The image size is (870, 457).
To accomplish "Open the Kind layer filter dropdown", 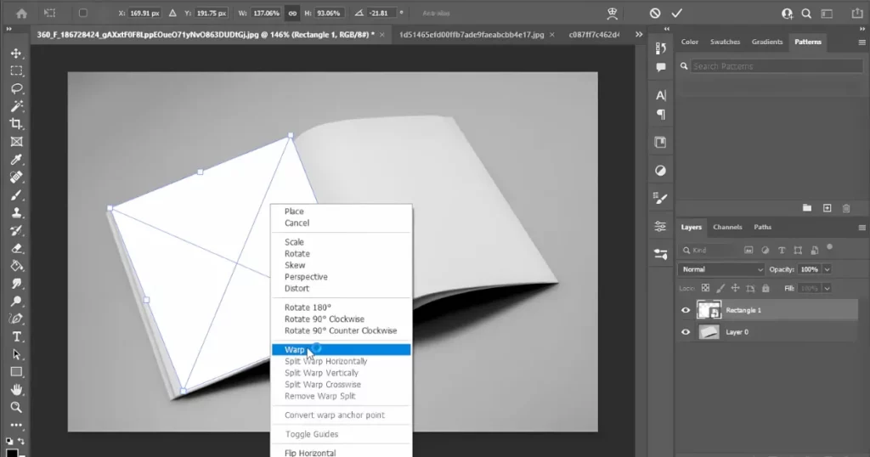I will click(x=709, y=250).
